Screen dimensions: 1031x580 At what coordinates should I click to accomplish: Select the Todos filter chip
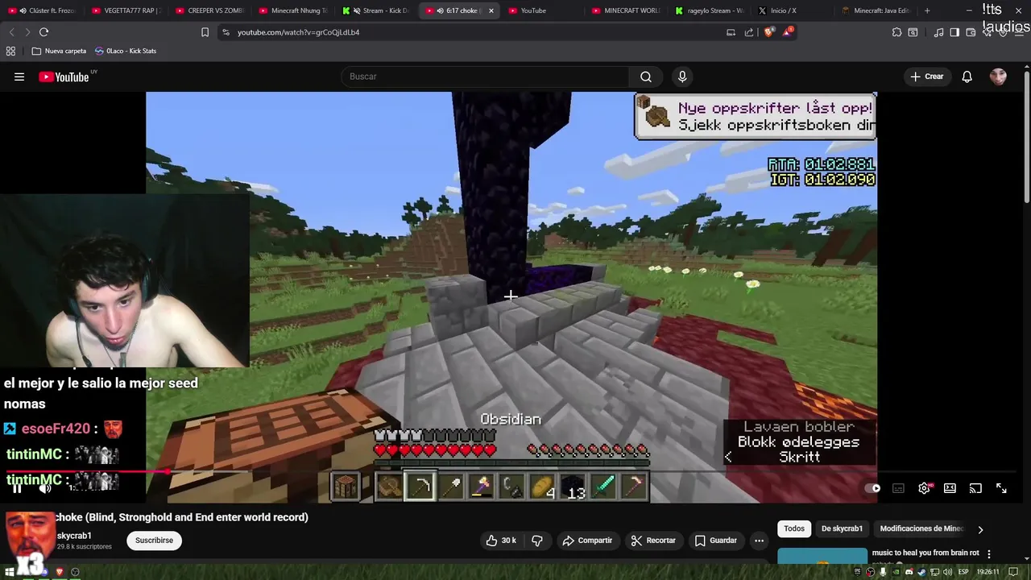point(794,528)
